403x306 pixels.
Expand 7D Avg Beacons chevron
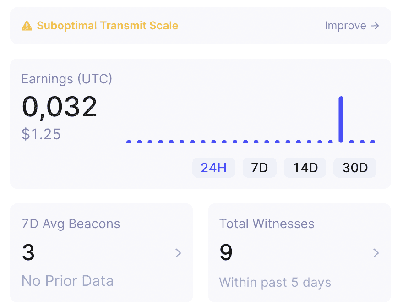178,253
